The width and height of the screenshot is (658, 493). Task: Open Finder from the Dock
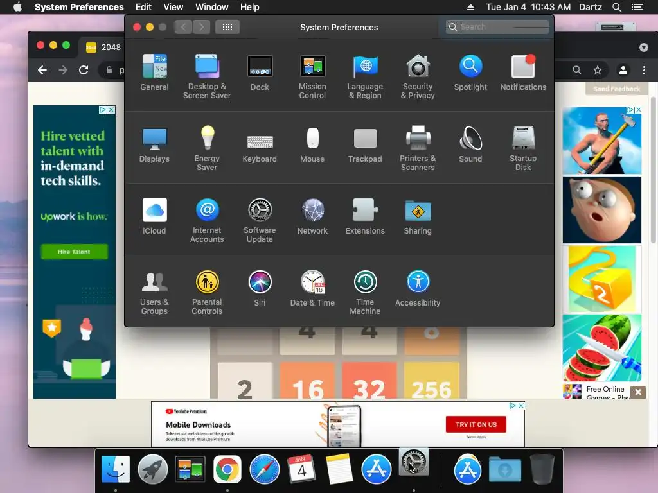click(x=116, y=469)
